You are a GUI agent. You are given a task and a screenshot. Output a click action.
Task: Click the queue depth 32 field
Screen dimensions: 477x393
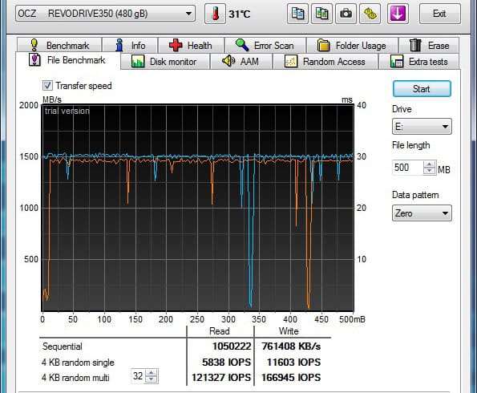pyautogui.click(x=138, y=376)
